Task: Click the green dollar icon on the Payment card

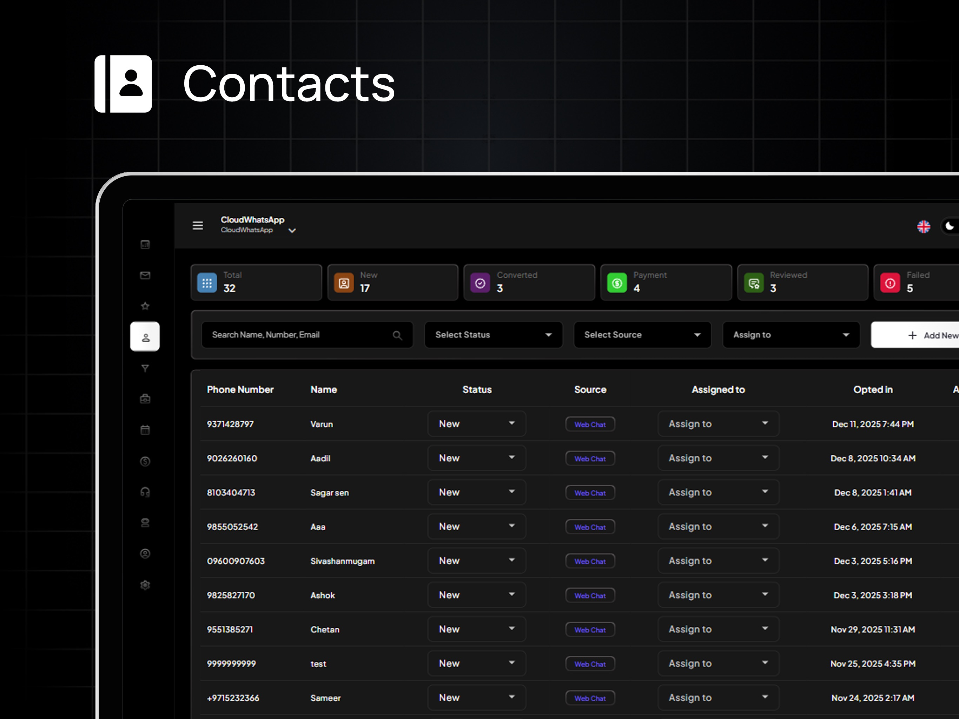Action: click(x=617, y=283)
